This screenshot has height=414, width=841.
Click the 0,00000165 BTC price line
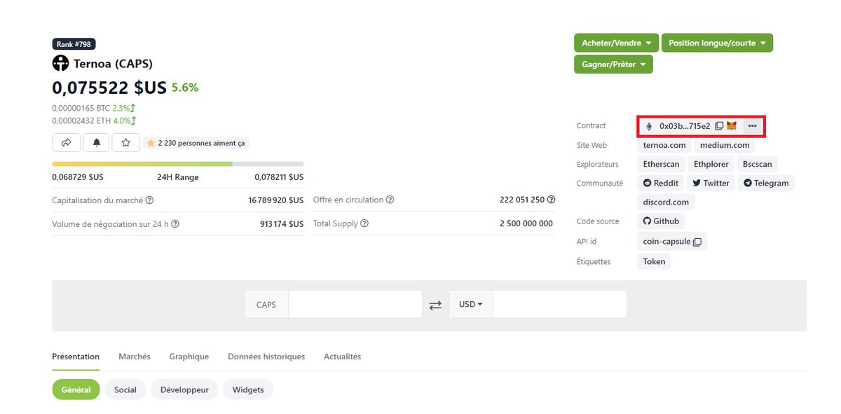coord(94,109)
